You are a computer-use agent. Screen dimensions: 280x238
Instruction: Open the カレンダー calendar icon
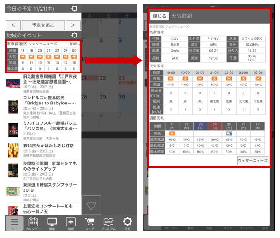click(x=33, y=223)
